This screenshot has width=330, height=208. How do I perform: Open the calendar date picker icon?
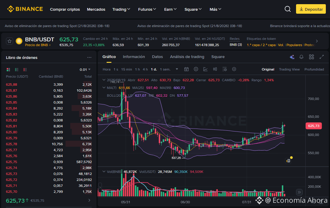pyautogui.click(x=186, y=69)
